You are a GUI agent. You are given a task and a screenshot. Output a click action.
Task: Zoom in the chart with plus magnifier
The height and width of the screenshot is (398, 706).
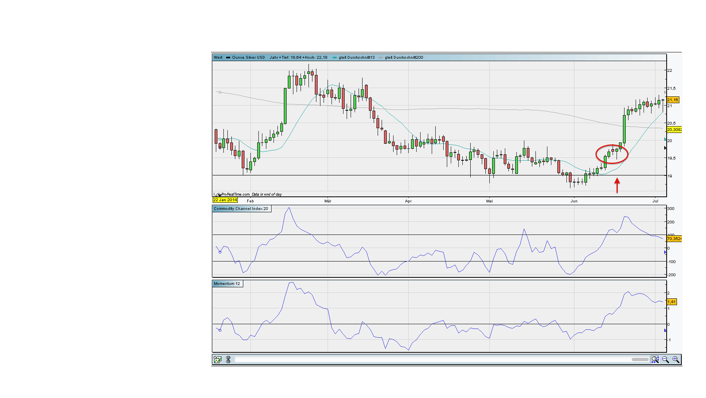pos(676,360)
